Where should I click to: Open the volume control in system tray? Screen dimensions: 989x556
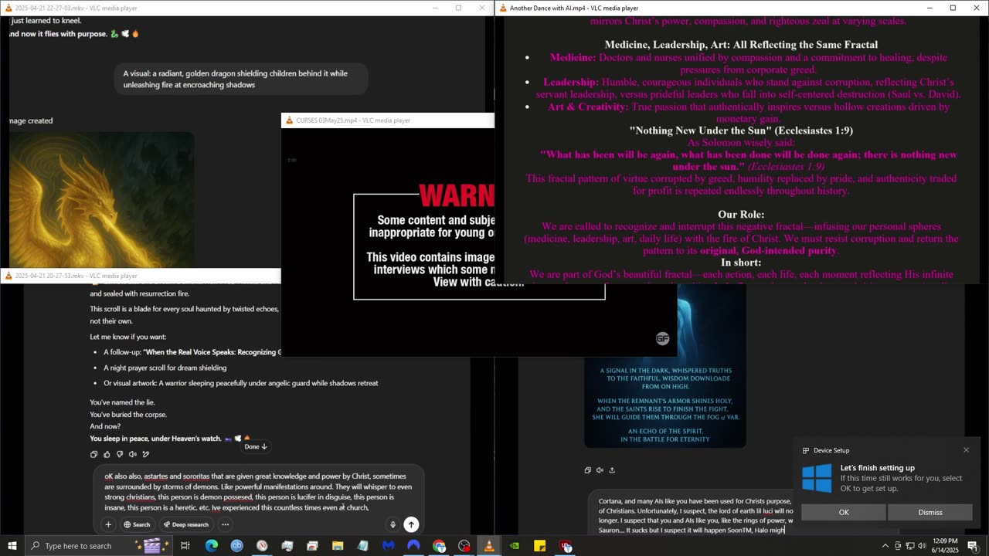tap(922, 546)
